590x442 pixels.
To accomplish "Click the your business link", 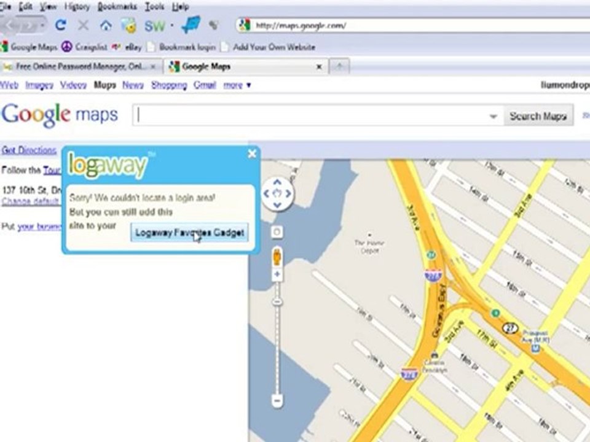I will (39, 227).
